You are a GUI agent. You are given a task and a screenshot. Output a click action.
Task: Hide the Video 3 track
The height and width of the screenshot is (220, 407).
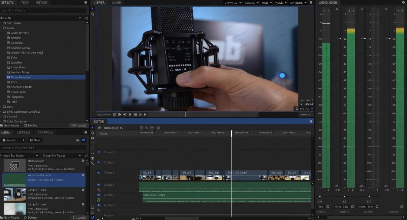click(x=99, y=152)
